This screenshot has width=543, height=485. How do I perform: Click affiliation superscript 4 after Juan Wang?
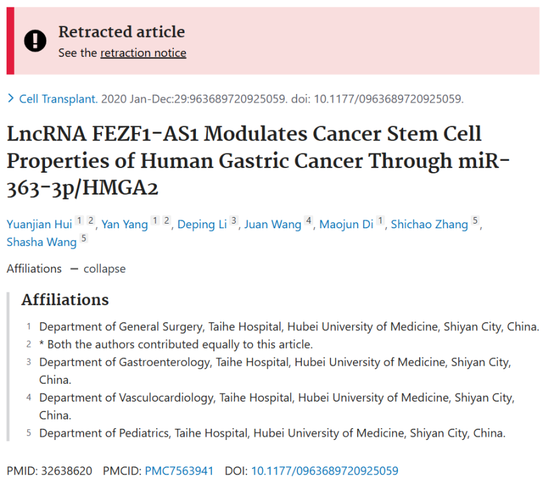coord(309,220)
